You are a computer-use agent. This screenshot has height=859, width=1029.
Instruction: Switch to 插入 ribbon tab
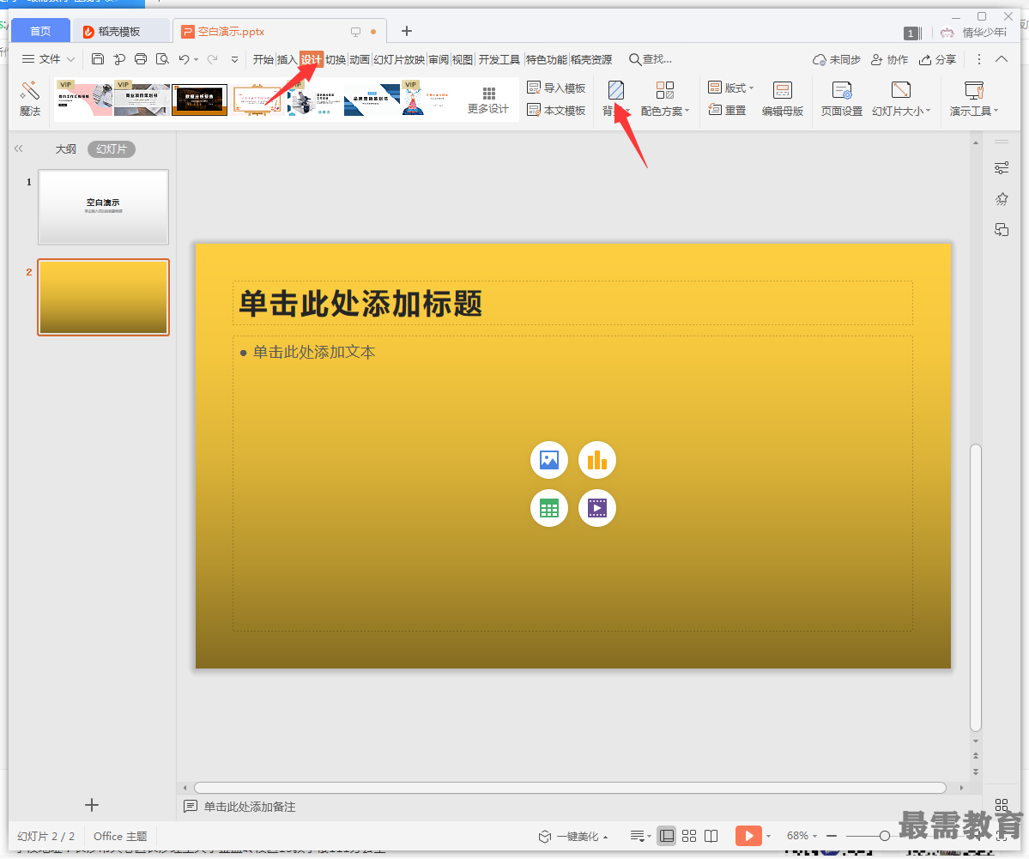point(287,60)
